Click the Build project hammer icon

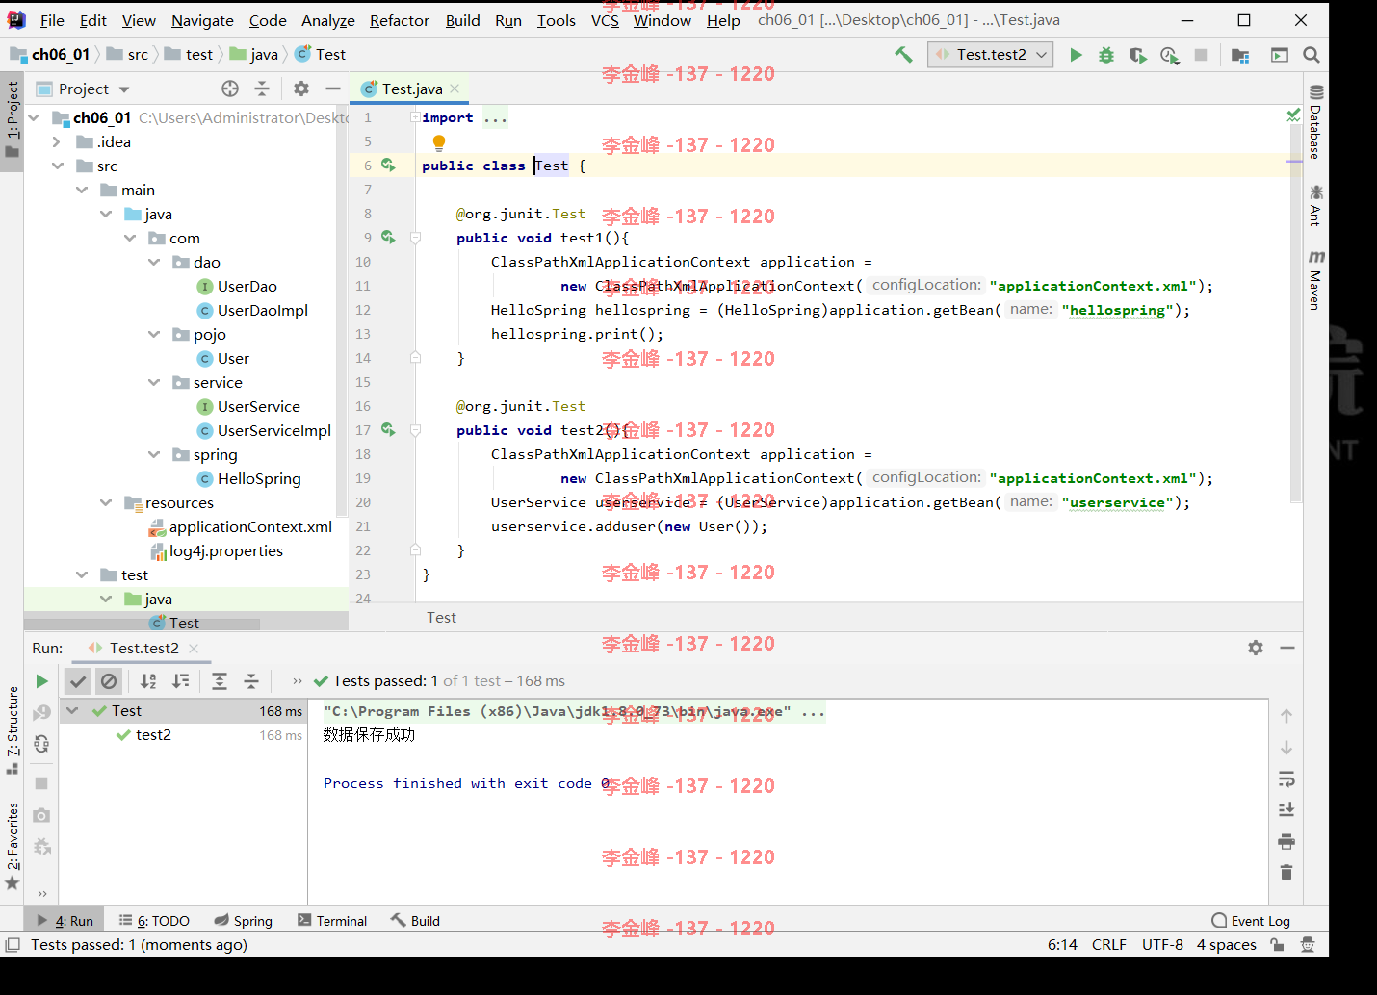pyautogui.click(x=903, y=55)
